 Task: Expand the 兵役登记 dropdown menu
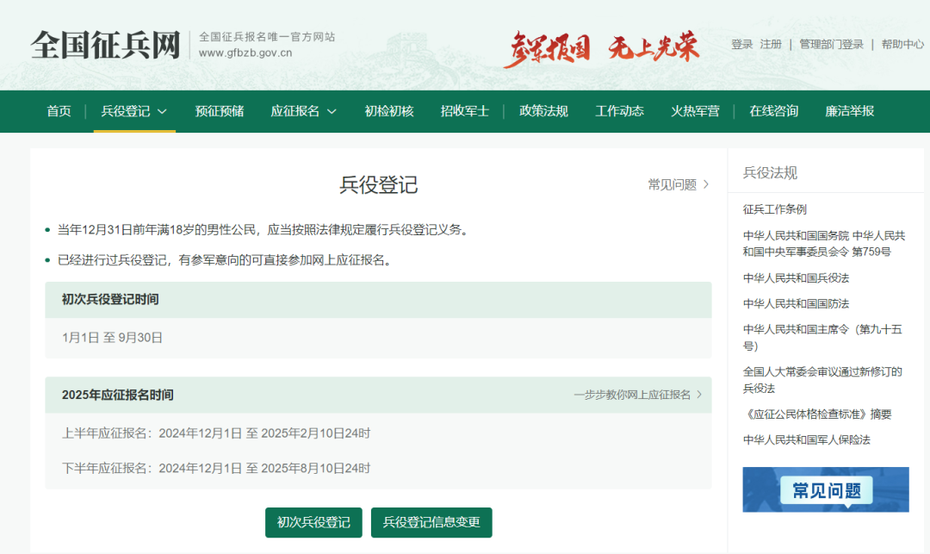[x=133, y=111]
